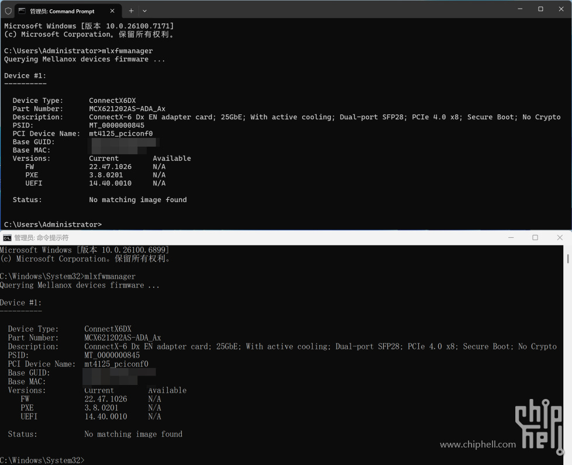This screenshot has width=572, height=465.
Task: Click the 管理员: 命令提示符 window title
Action: (x=41, y=238)
